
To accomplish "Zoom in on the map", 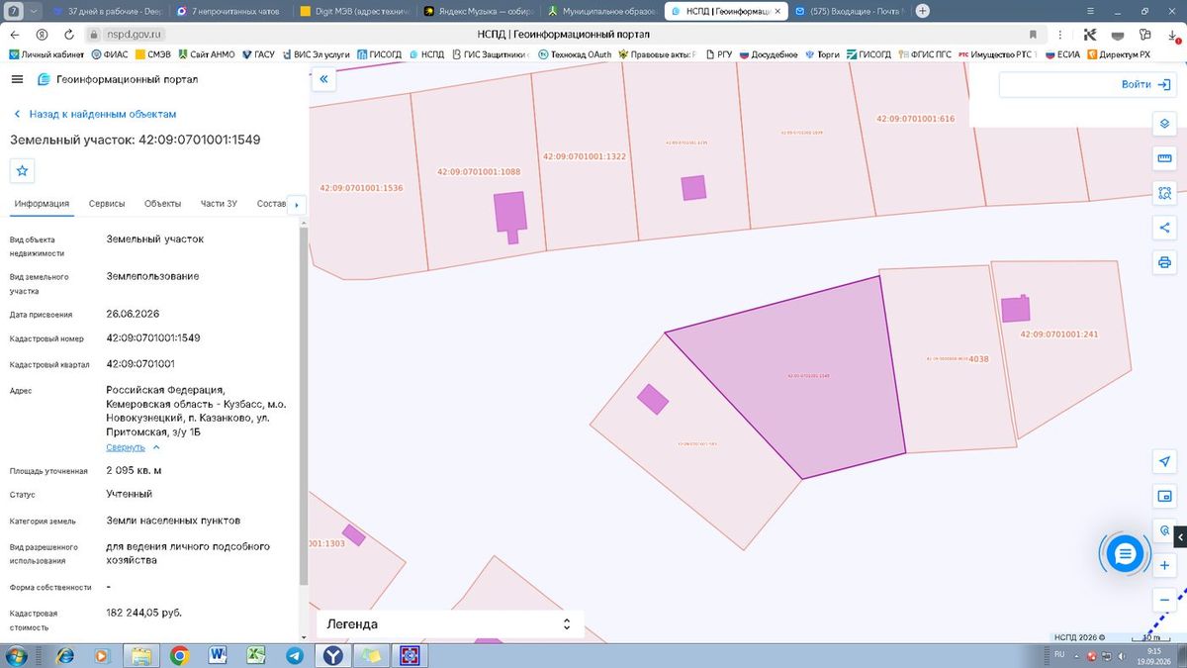I will click(1164, 565).
